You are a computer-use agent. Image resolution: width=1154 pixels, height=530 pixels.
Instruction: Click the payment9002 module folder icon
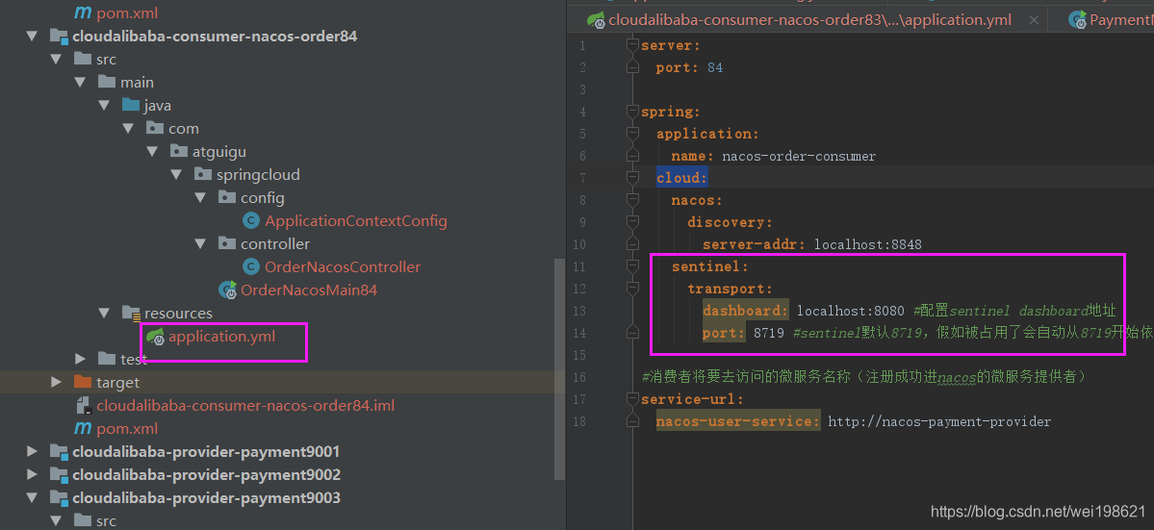point(59,475)
